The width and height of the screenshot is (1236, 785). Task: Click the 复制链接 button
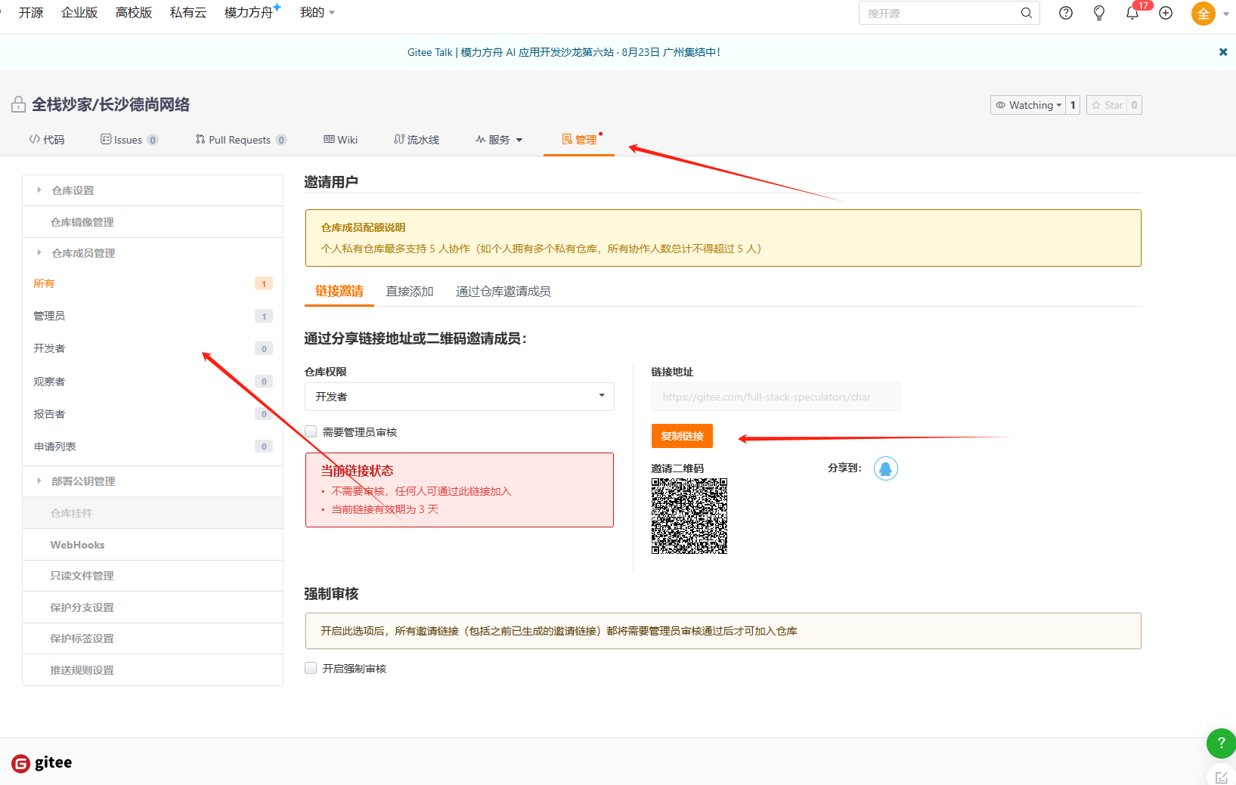click(x=682, y=436)
